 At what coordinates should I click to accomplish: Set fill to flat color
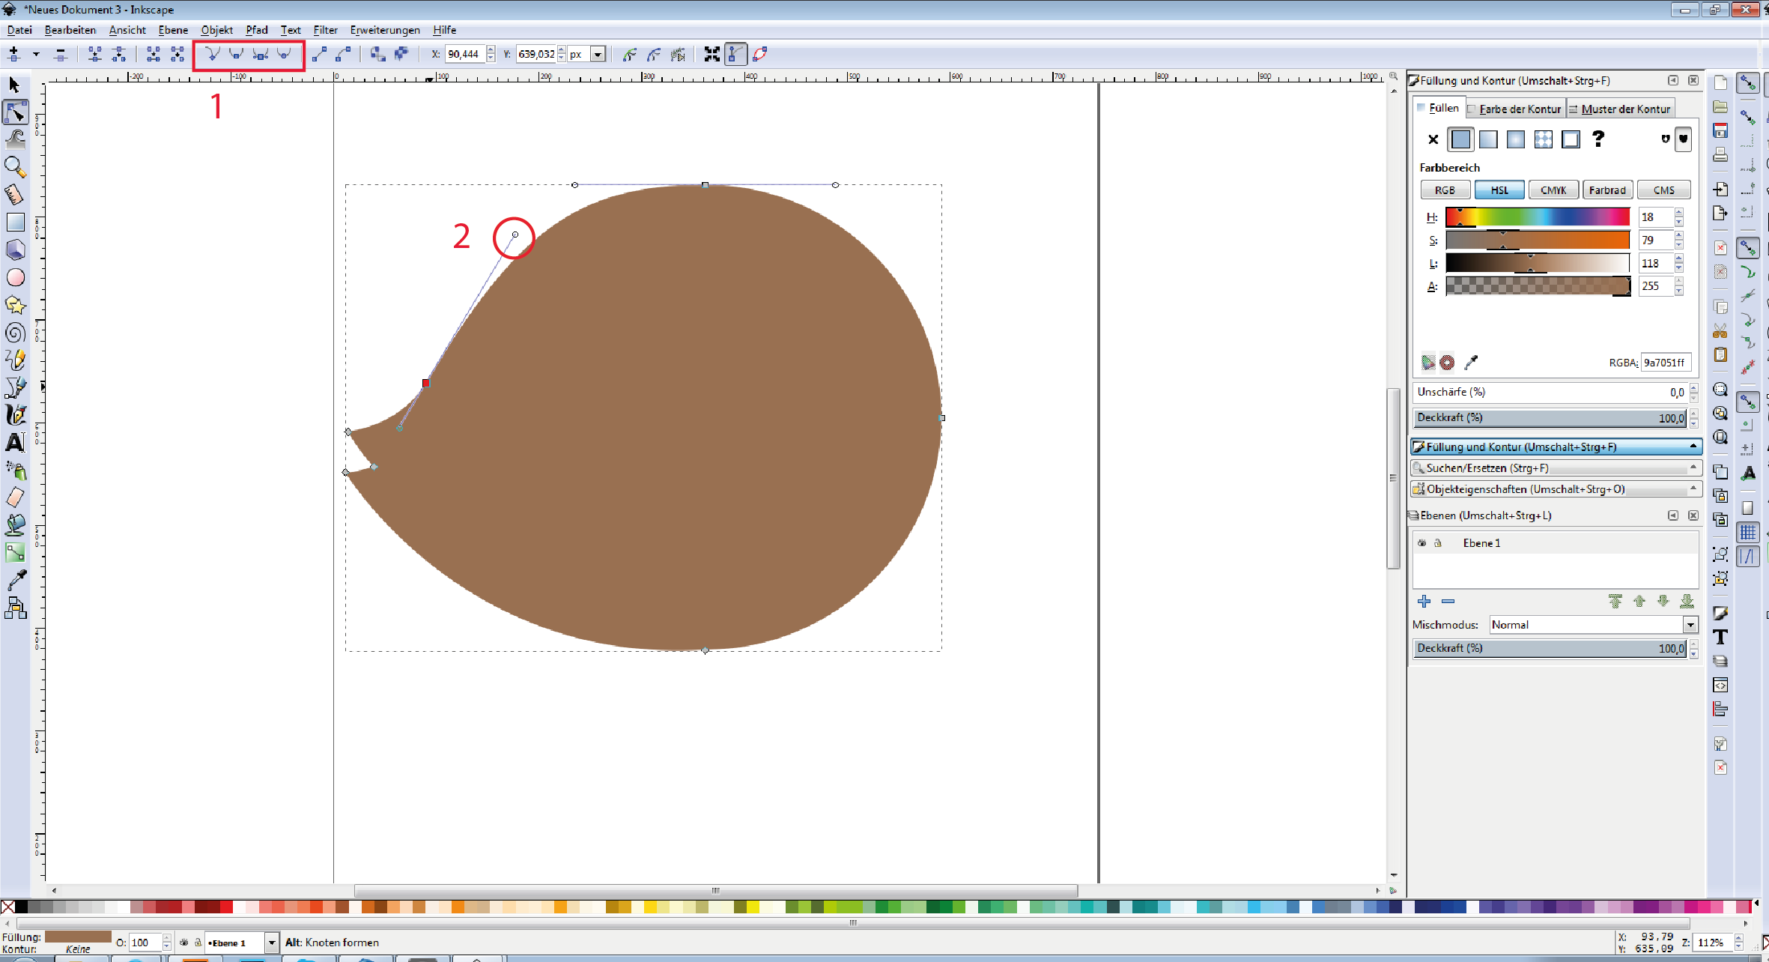[1460, 139]
